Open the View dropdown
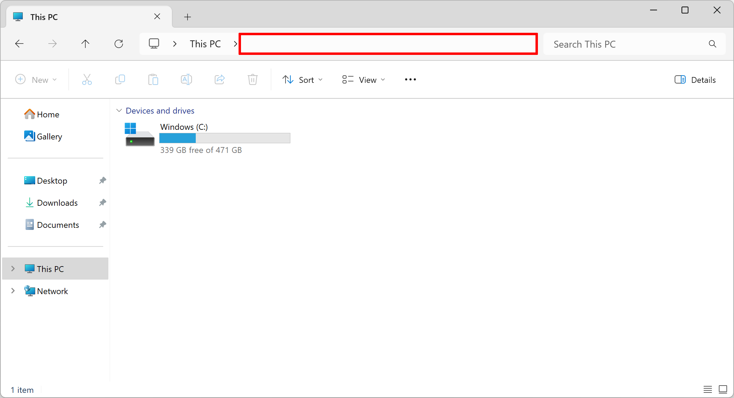This screenshot has height=398, width=734. click(363, 80)
